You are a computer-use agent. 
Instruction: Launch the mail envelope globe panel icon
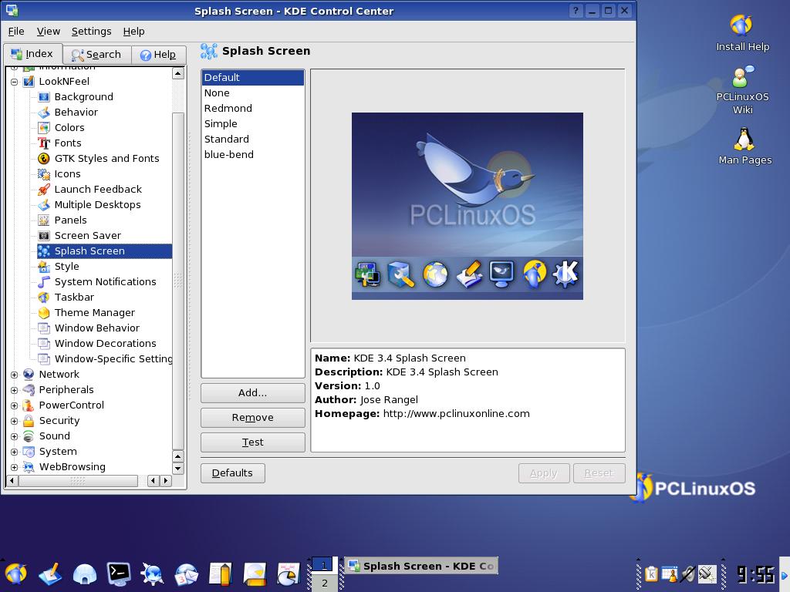pos(187,573)
